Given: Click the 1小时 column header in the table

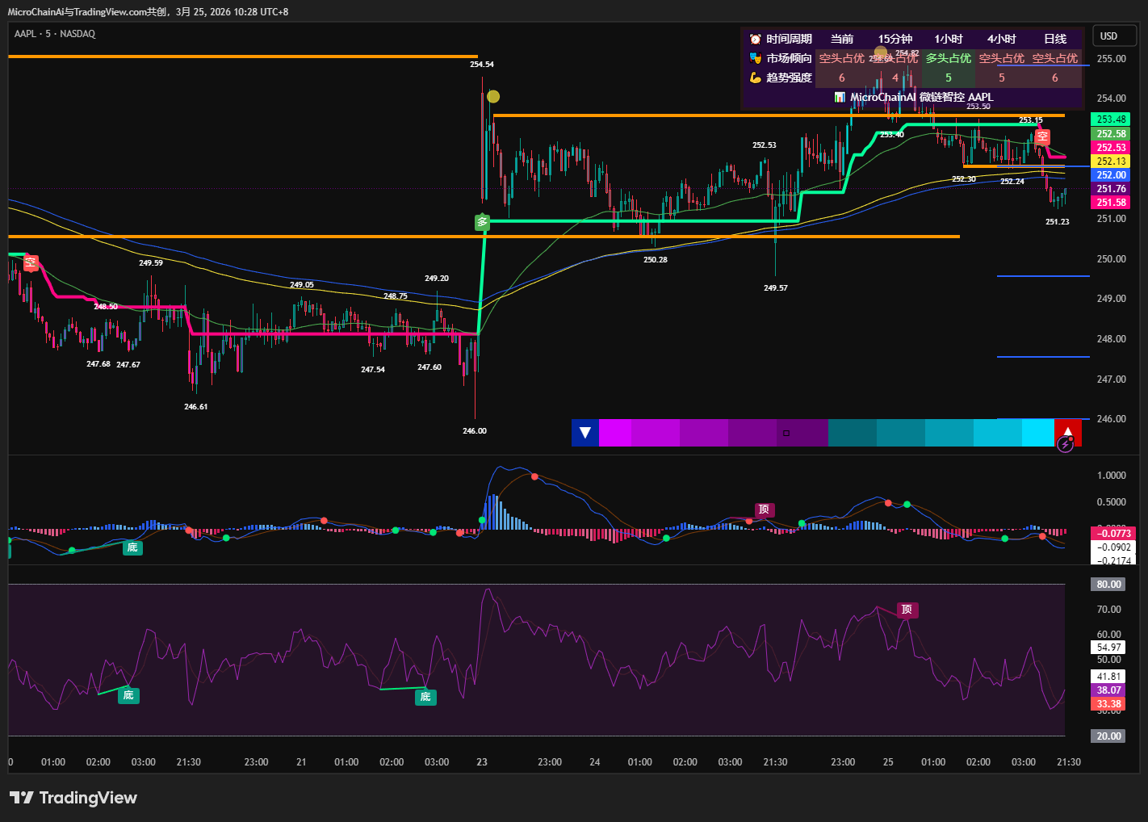Looking at the screenshot, I should 949,39.
